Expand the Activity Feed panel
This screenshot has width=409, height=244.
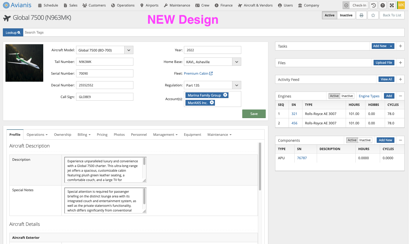400,79
